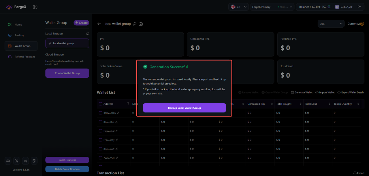Click the Realized PnL card
The image size is (369, 176).
pos(321,44)
